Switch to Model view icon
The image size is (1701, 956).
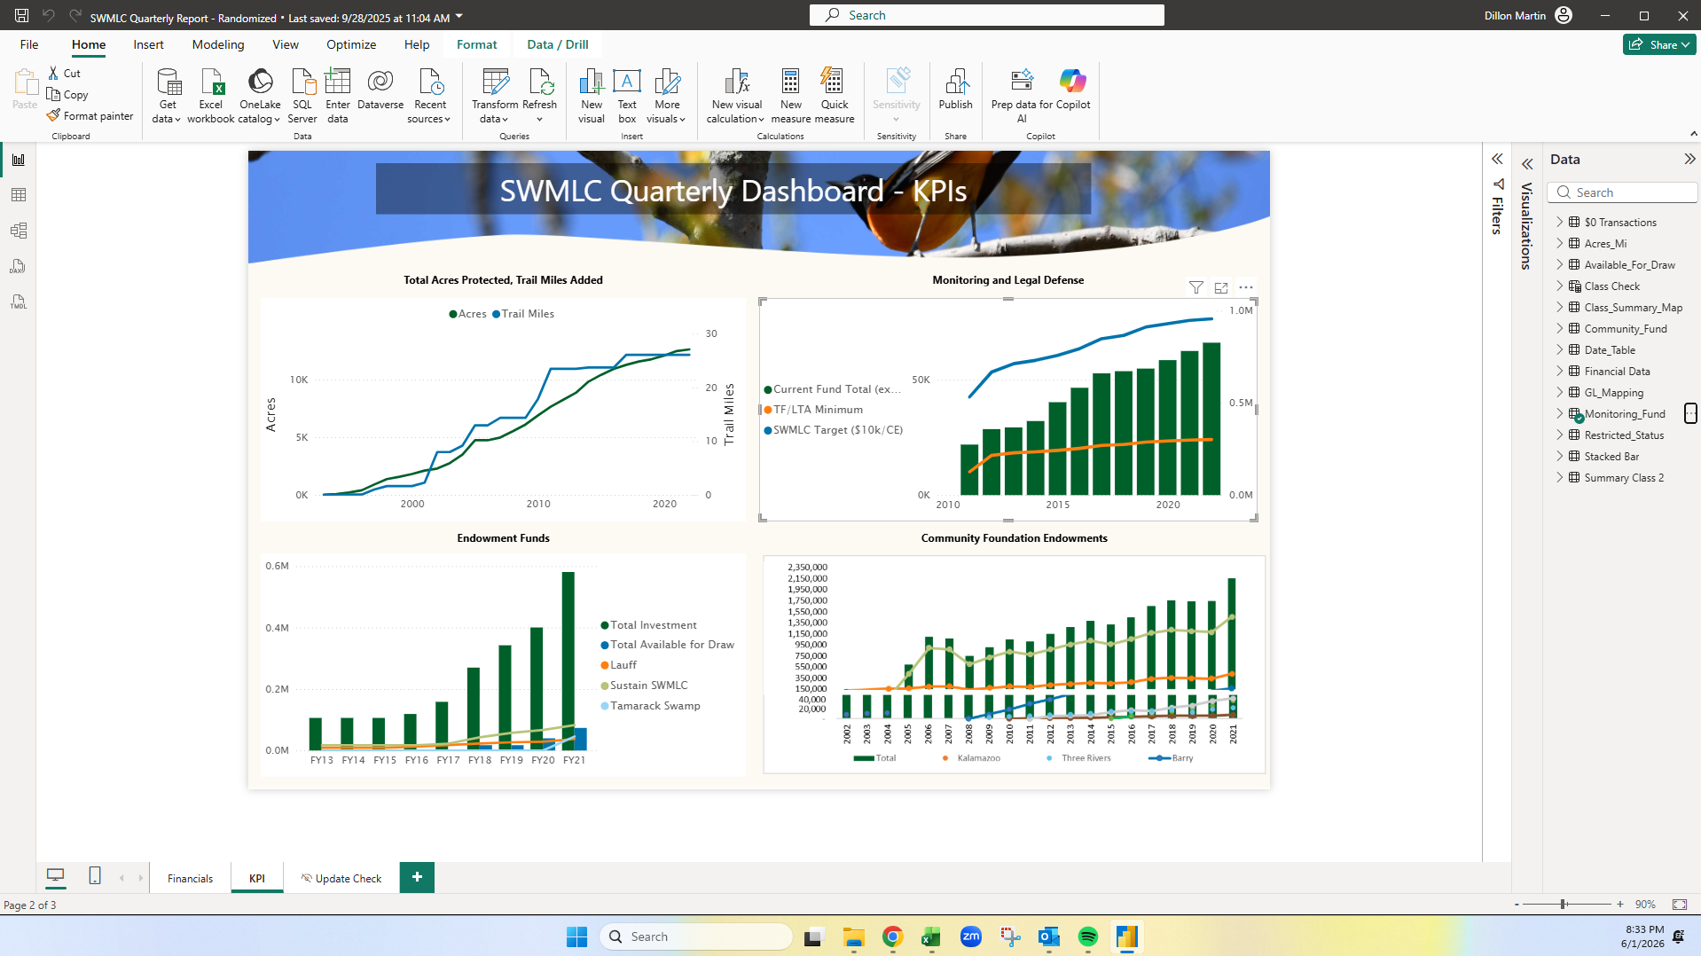19,231
